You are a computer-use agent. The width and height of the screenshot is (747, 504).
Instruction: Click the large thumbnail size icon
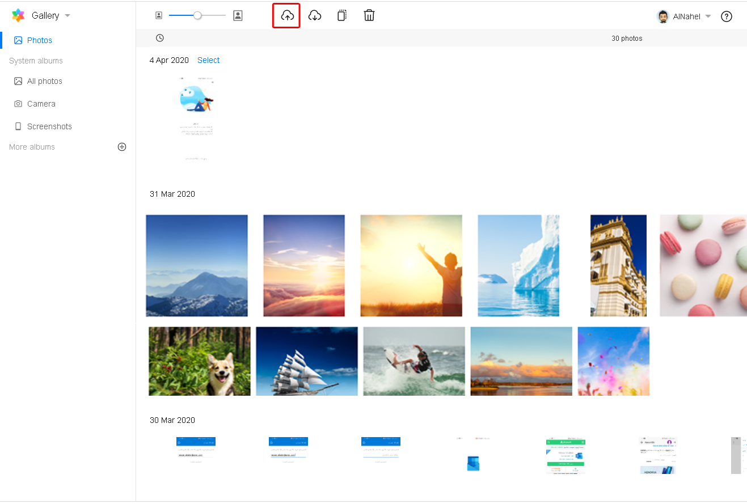238,16
